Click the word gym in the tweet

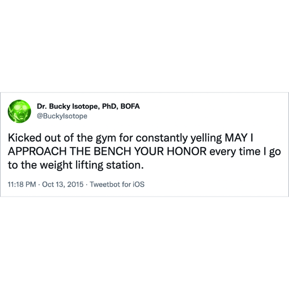click(x=105, y=139)
